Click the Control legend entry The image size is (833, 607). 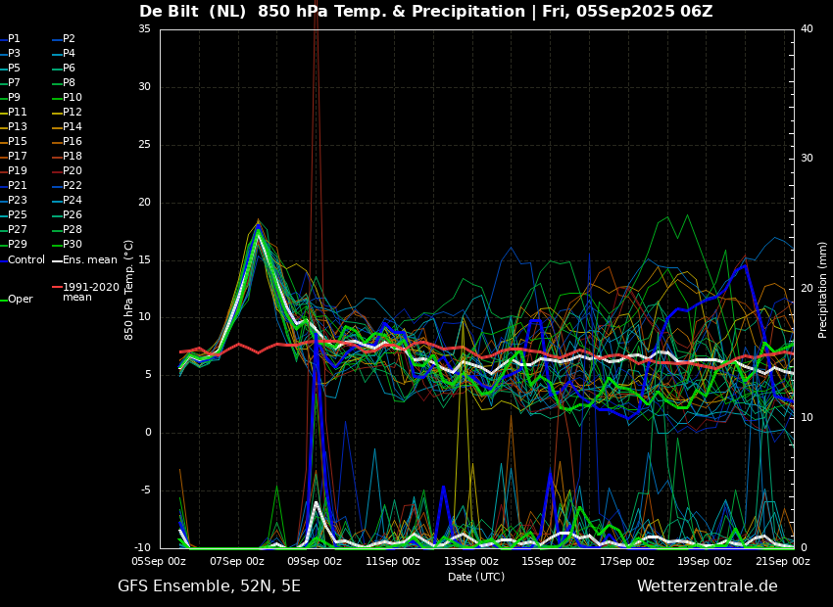[x=23, y=260]
